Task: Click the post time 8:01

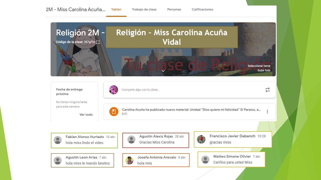Action: [x=125, y=114]
